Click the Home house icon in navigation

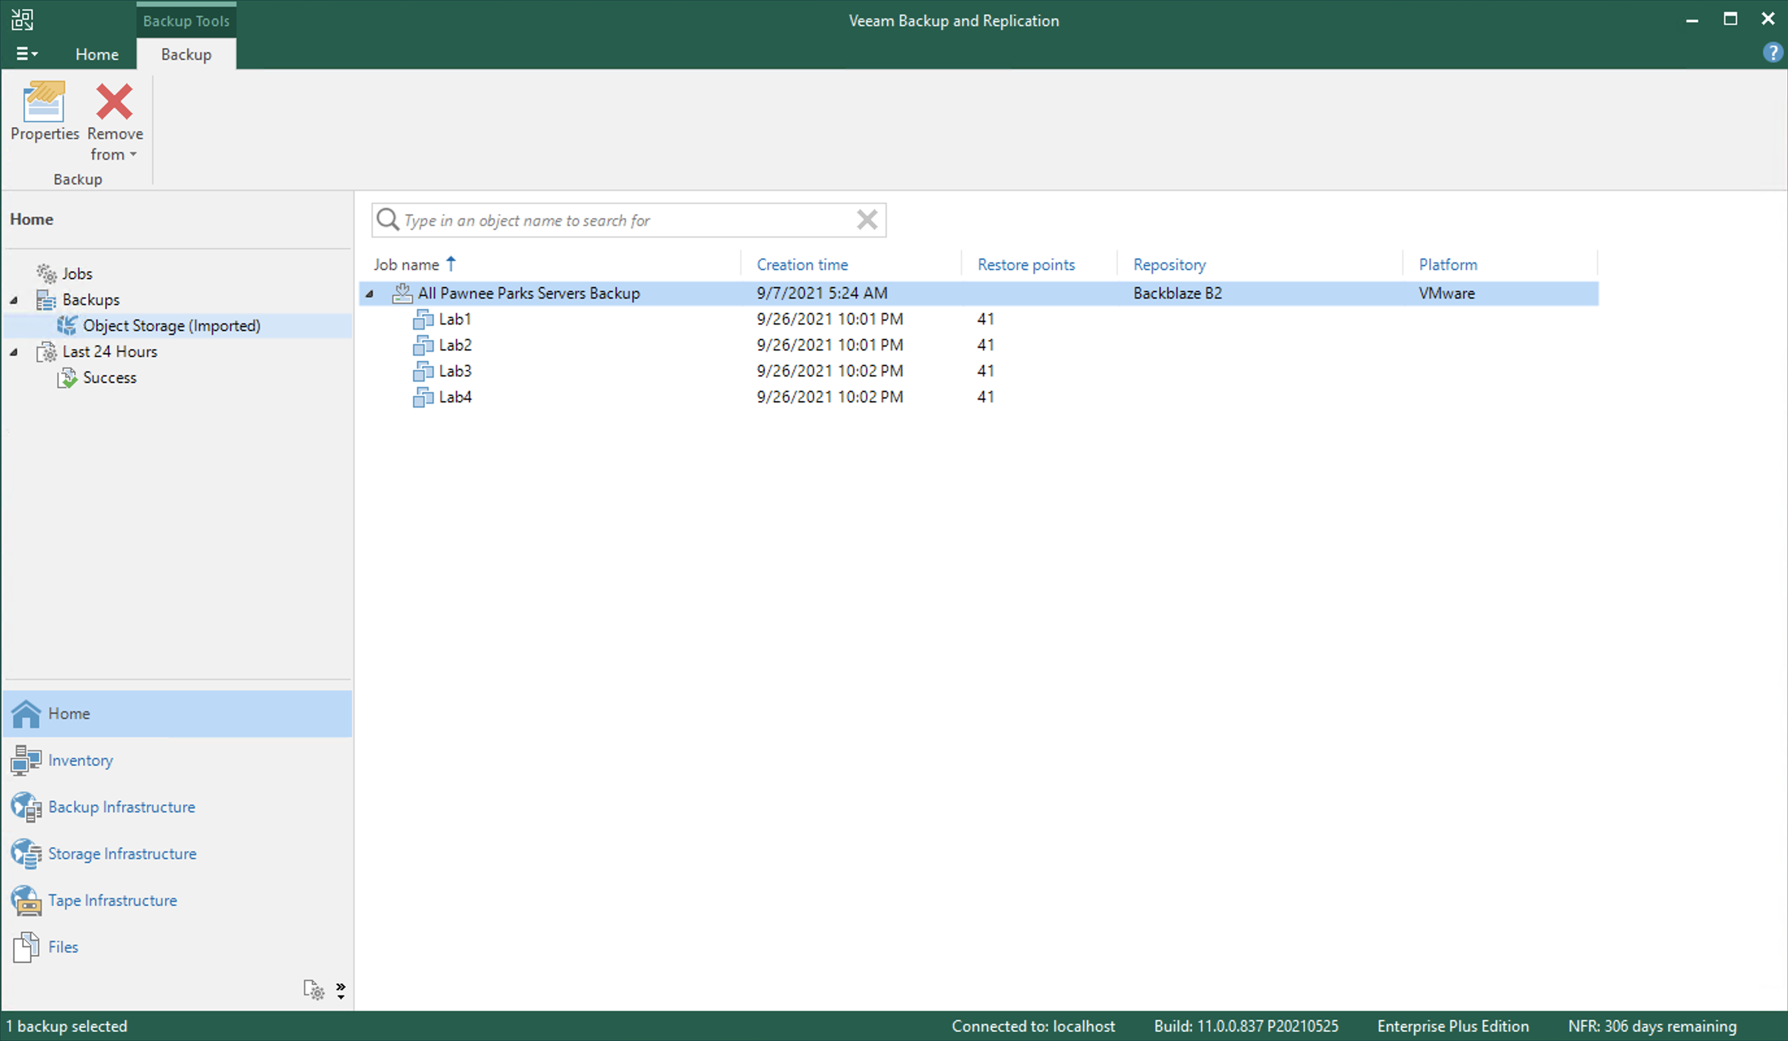(26, 714)
